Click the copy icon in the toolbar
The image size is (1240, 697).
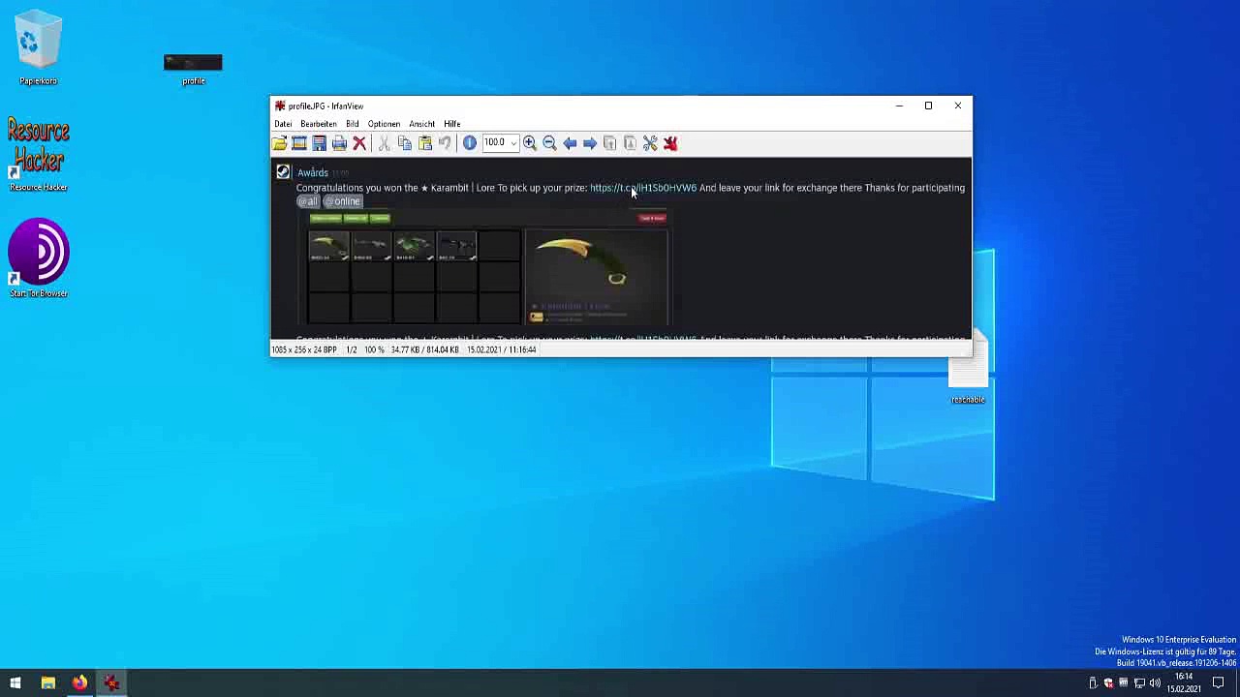(405, 143)
